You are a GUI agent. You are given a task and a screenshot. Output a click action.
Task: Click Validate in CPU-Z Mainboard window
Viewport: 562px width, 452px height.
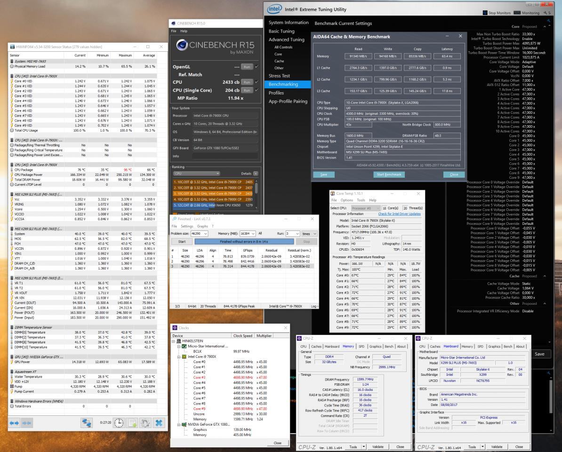click(497, 447)
